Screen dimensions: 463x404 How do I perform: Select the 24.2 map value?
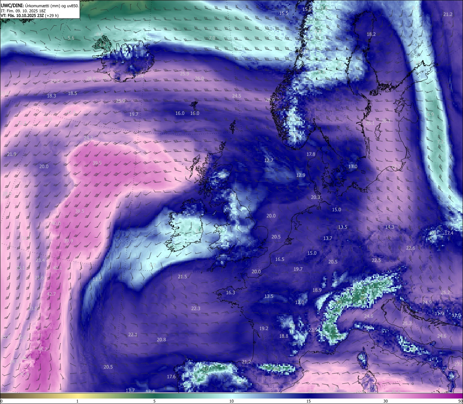click(88, 138)
